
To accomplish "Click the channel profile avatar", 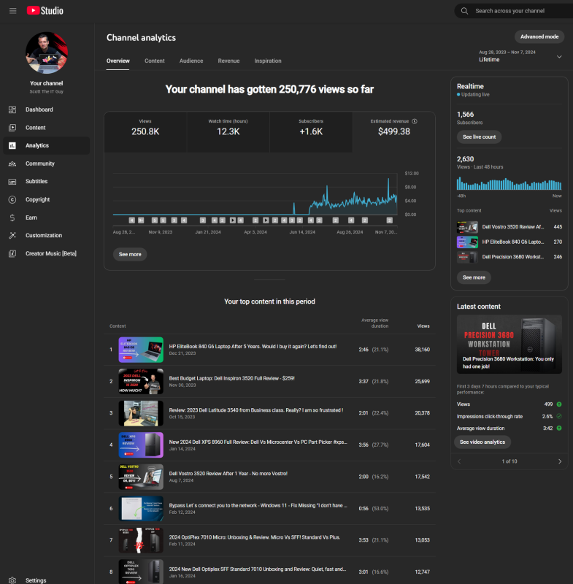I will point(47,53).
